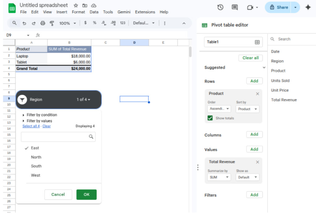316x214 pixels.
Task: Print using the printer toolbar icon
Action: 43,23
